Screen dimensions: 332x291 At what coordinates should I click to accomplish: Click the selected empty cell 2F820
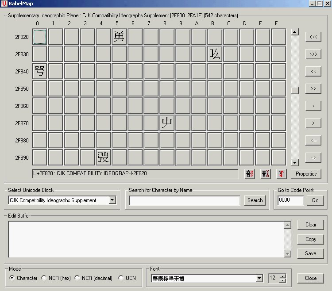(x=39, y=37)
